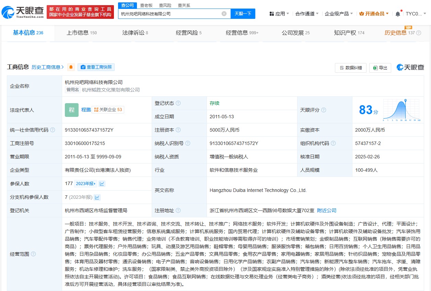Open the trend chart icon beside 参保人数 177
The height and width of the screenshot is (291, 431).
point(102,184)
